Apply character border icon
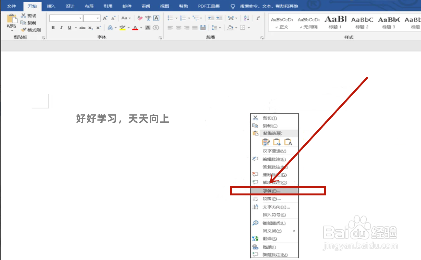The height and width of the screenshot is (260, 421). tap(156, 18)
